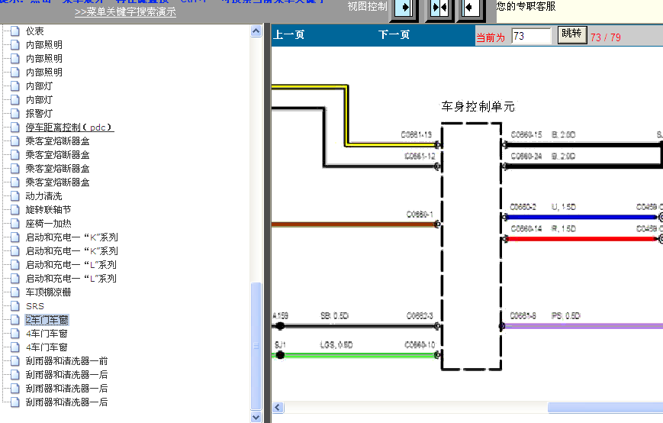The height and width of the screenshot is (423, 663).
Task: Click the page number input field
Action: click(531, 36)
